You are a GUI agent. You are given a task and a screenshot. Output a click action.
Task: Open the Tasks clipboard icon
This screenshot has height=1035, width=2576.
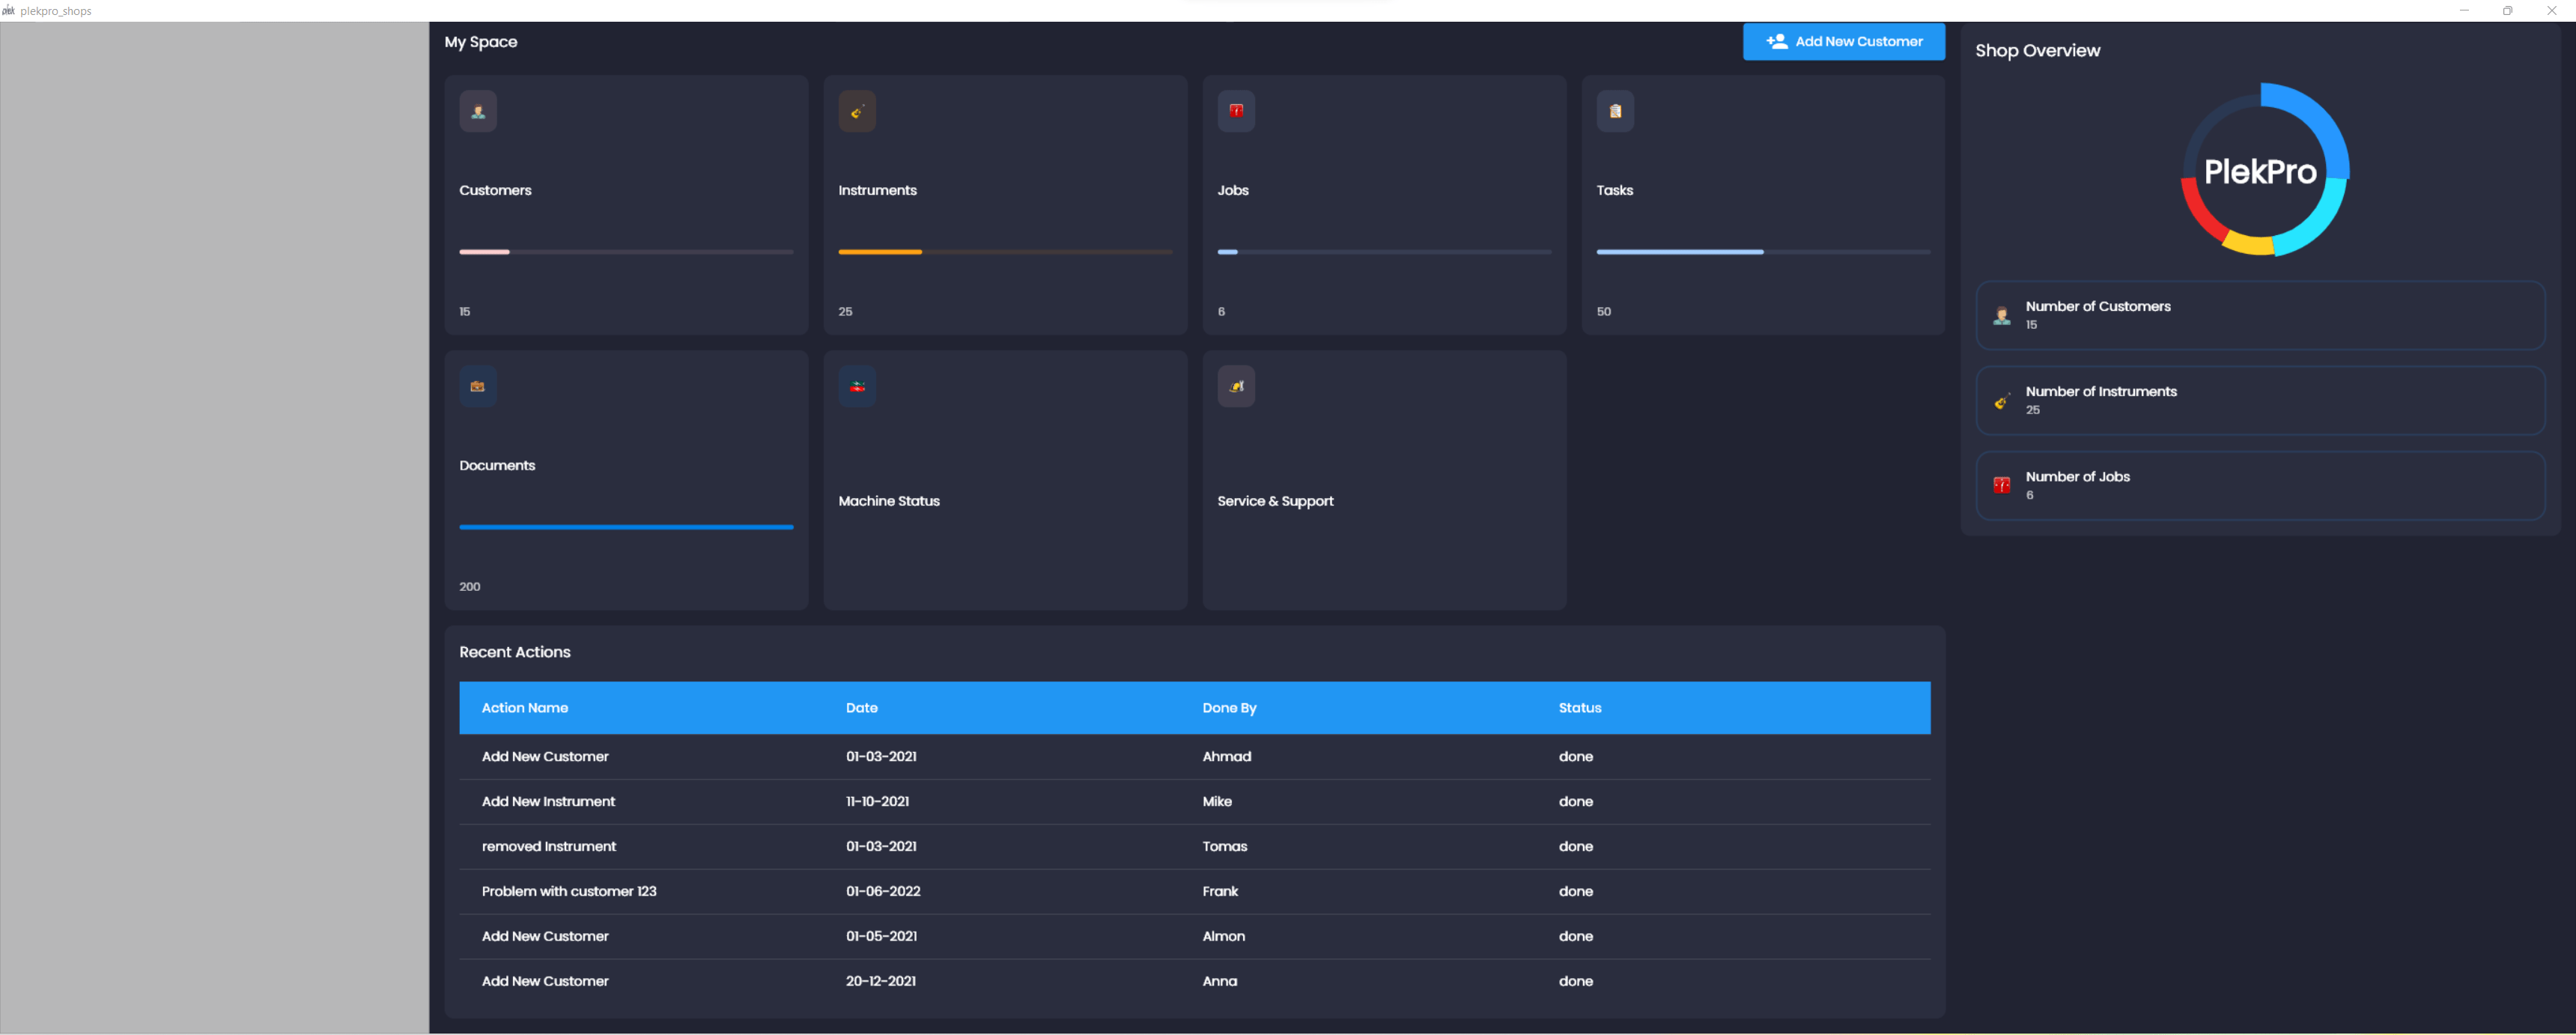(x=1617, y=111)
